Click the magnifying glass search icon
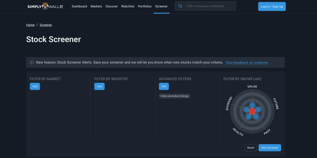 pyautogui.click(x=180, y=6)
